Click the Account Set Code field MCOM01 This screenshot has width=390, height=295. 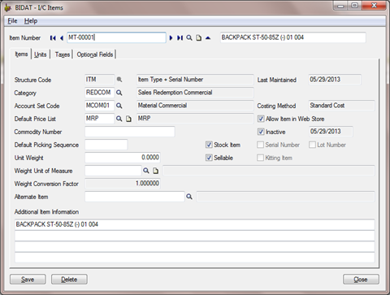99,106
